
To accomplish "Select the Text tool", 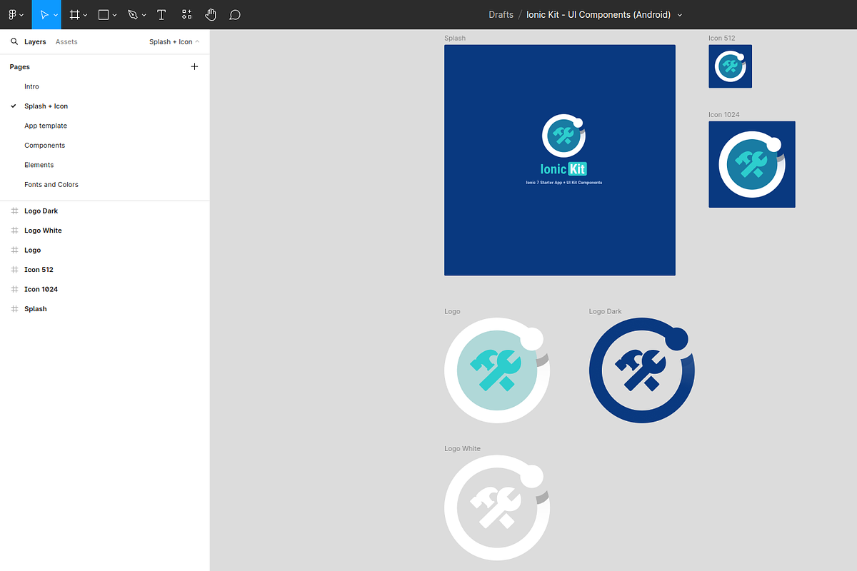I will click(161, 14).
